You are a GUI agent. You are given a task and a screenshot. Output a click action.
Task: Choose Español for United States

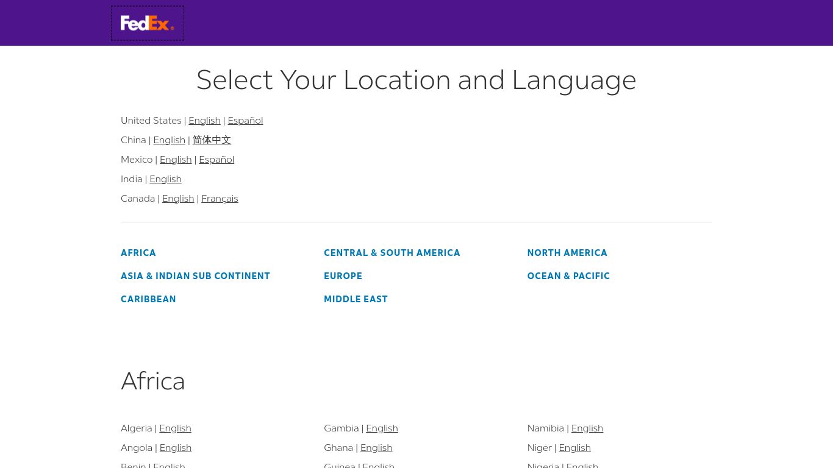pyautogui.click(x=245, y=121)
